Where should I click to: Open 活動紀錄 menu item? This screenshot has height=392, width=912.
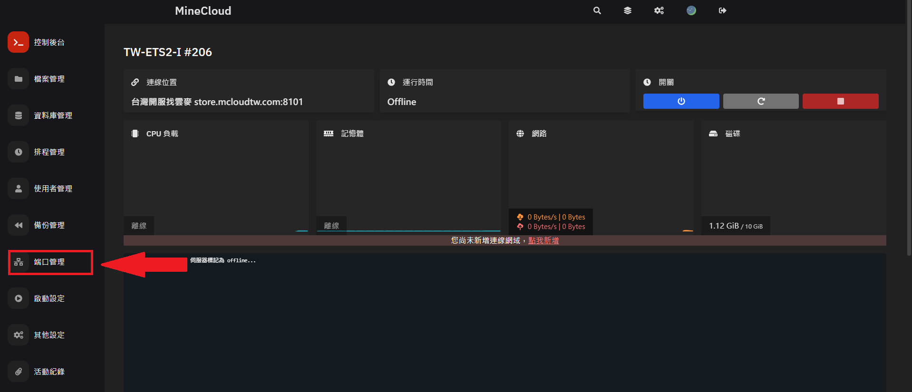[49, 372]
